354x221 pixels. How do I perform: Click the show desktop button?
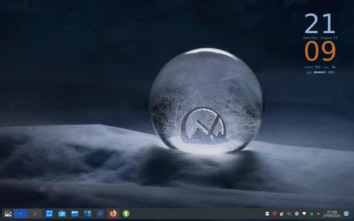click(346, 213)
